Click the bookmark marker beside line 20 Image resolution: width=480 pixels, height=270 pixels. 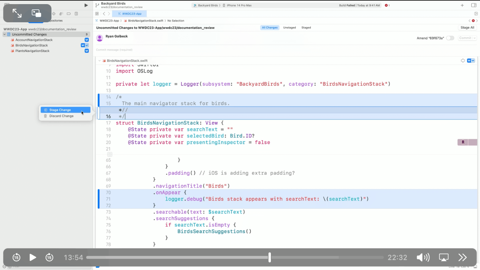coord(463,142)
